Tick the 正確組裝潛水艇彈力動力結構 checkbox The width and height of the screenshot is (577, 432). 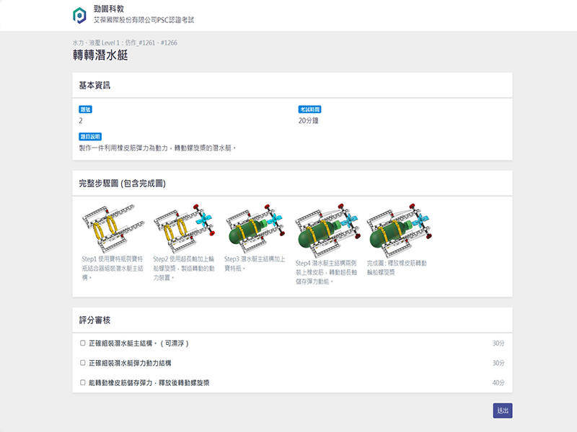[x=83, y=363]
